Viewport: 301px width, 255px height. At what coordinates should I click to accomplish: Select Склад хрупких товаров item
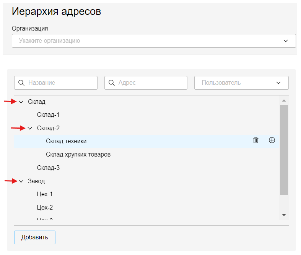point(78,155)
